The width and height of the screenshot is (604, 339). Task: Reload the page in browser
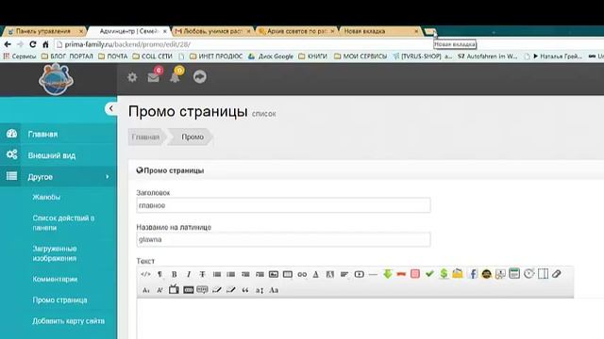click(x=33, y=44)
